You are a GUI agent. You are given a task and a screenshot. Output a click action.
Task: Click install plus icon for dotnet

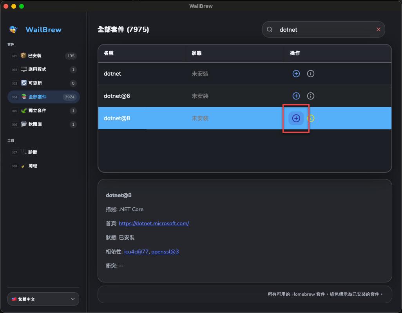click(x=296, y=74)
